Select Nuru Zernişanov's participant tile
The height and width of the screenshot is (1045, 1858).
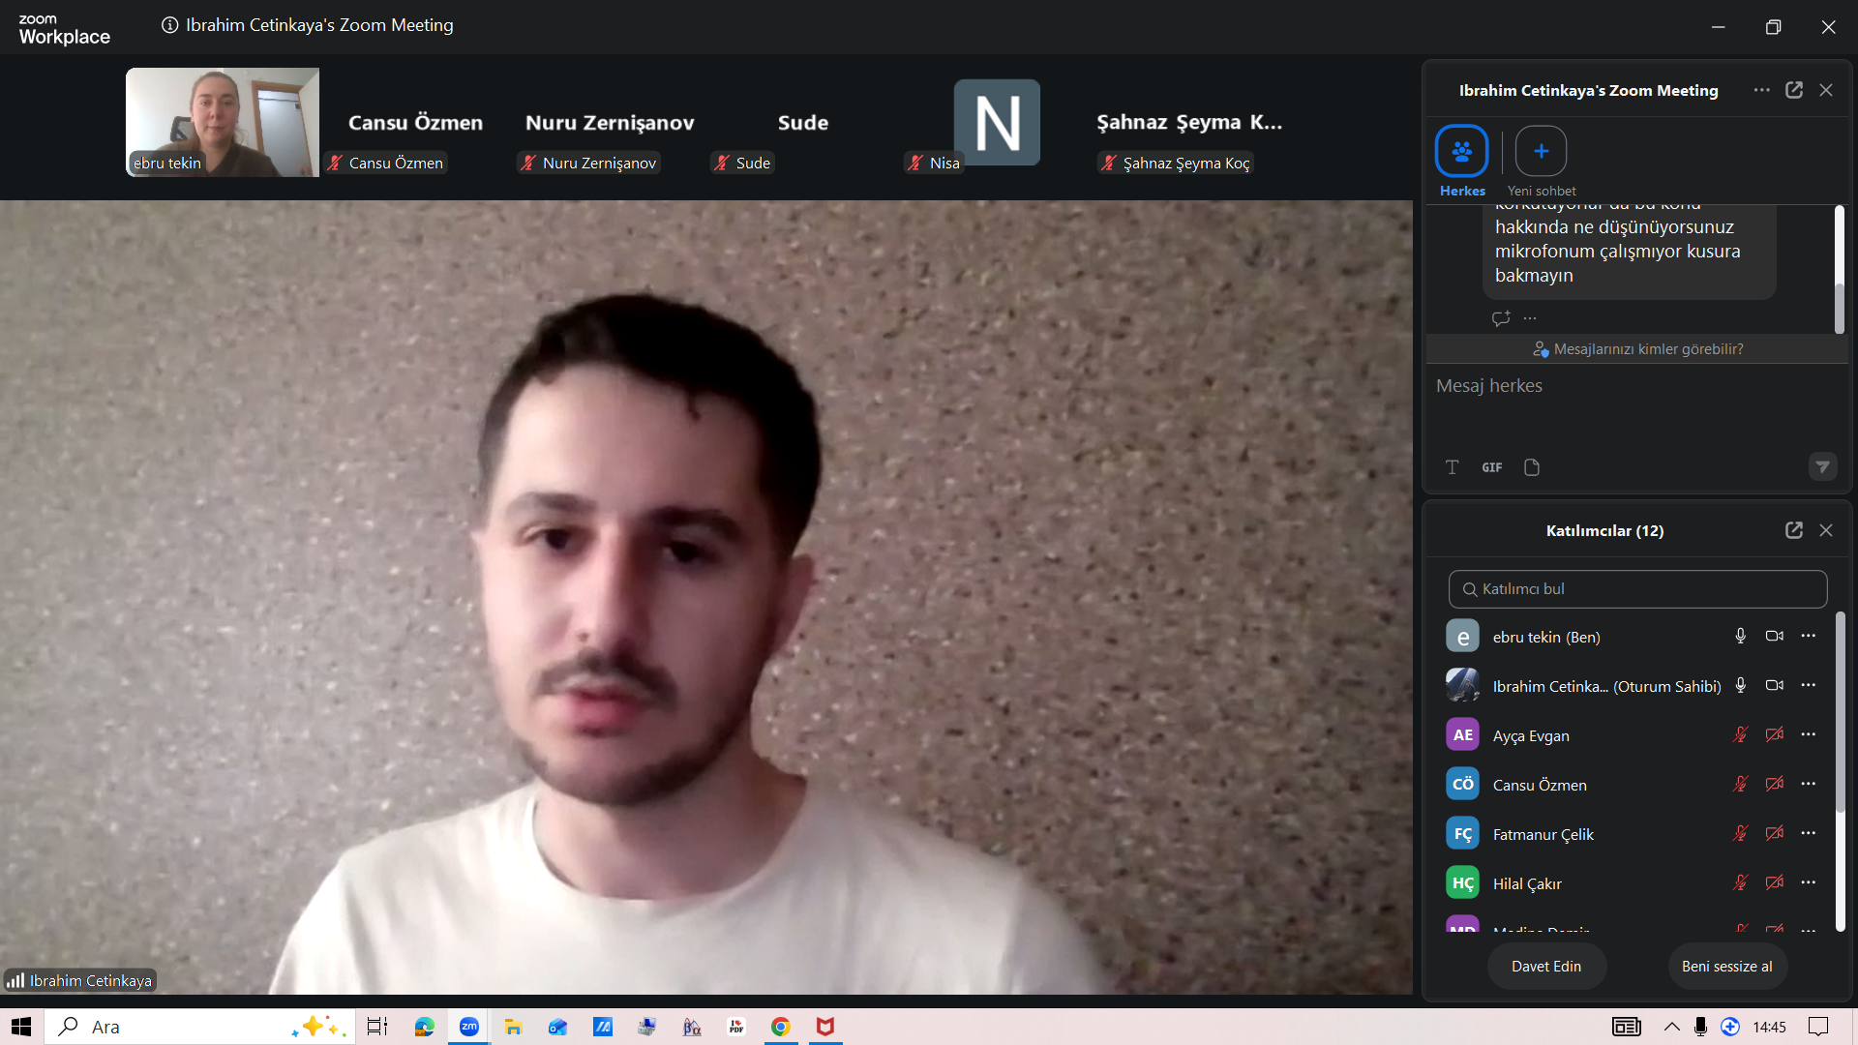(610, 122)
